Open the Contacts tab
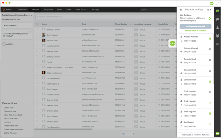 pos(35,10)
